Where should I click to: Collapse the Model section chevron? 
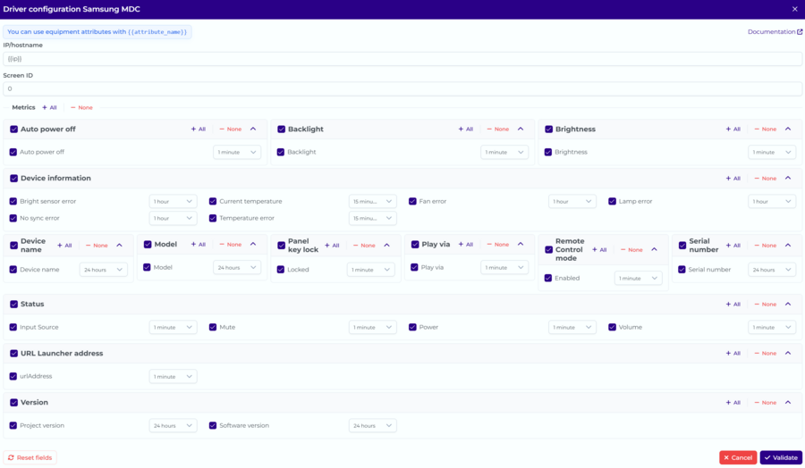point(253,245)
